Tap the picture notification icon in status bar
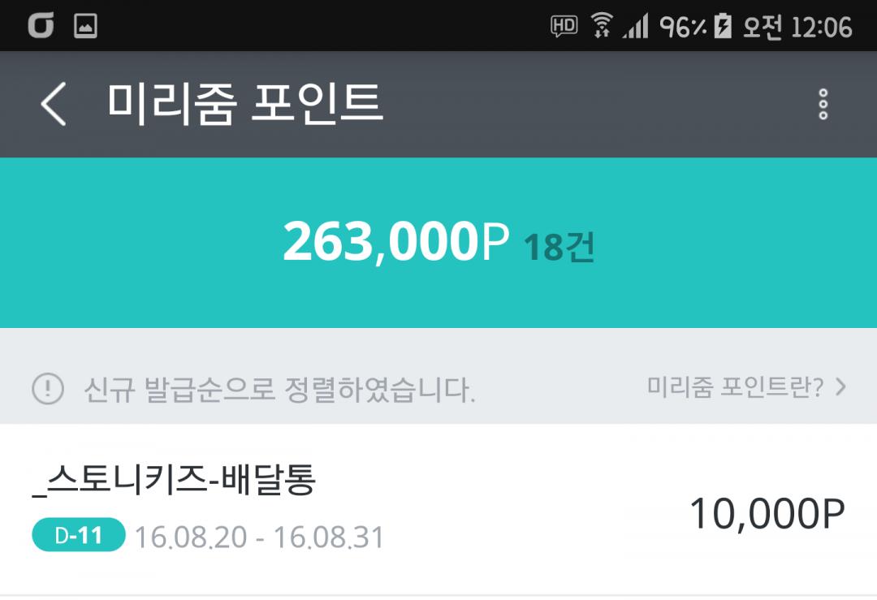877x600 pixels. click(85, 27)
